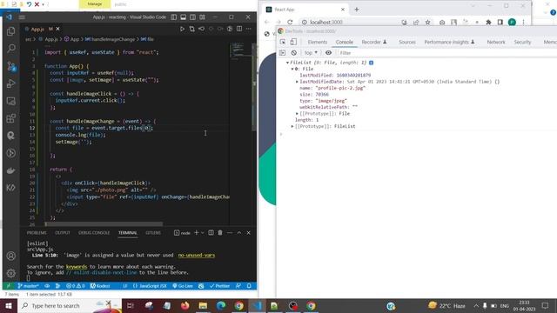Toggle the primary sidebar layout button
The image size is (557, 313).
pos(174,17)
